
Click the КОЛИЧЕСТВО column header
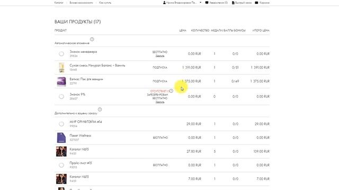coord(200,31)
